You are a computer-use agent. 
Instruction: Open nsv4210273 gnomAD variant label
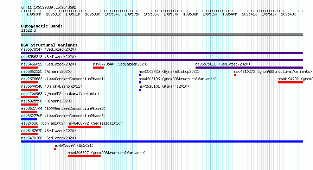[273, 71]
